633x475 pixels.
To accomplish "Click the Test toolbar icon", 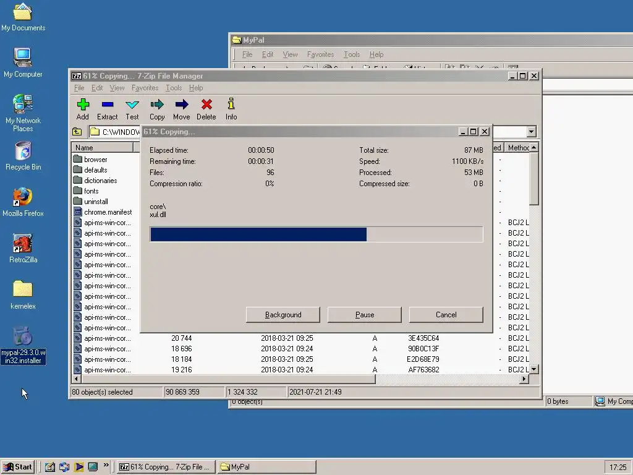I will click(x=132, y=109).
